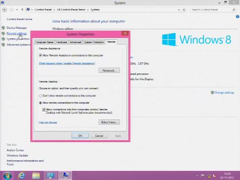
Task: Open the Start orb on taskbar
Action: 7,176
